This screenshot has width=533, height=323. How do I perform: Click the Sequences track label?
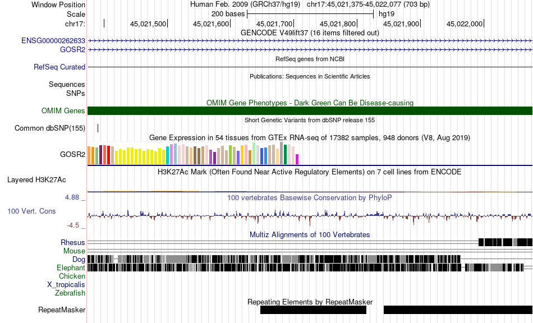click(x=67, y=84)
